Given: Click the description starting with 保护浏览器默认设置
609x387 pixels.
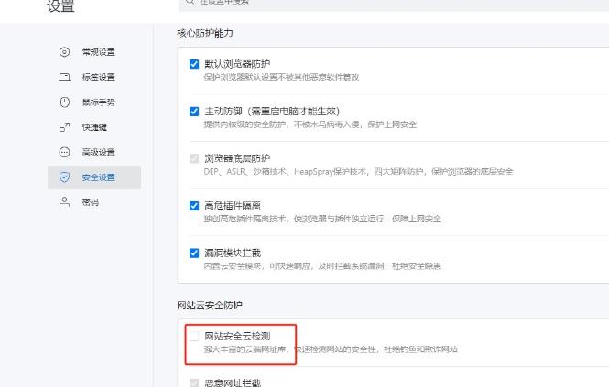Looking at the screenshot, I should pyautogui.click(x=281, y=77).
